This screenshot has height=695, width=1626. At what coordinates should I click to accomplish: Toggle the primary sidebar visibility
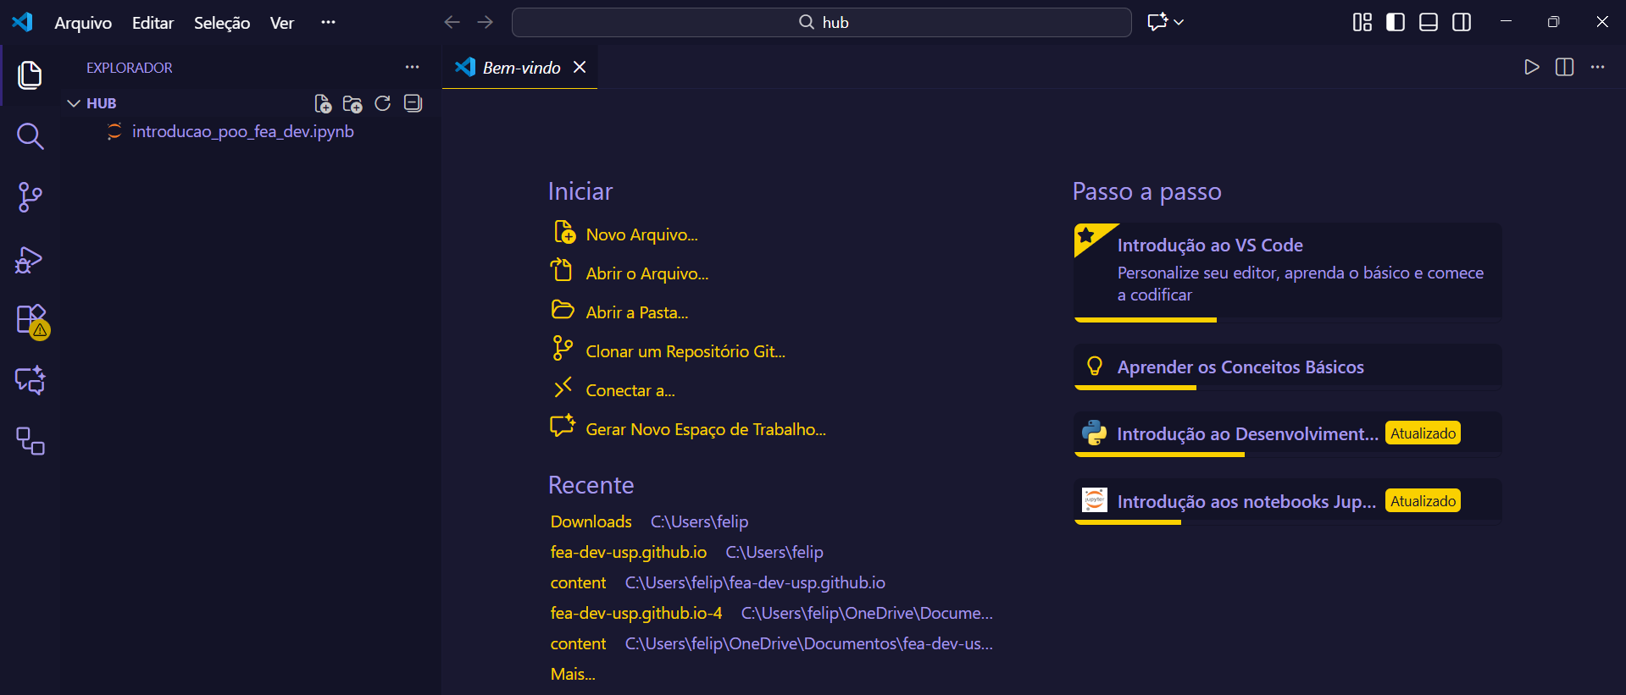point(1395,22)
